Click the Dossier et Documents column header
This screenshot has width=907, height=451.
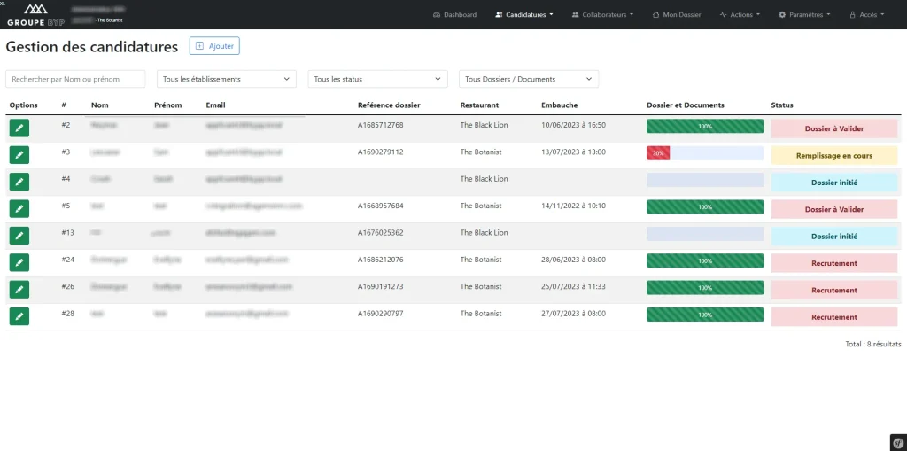pyautogui.click(x=686, y=105)
